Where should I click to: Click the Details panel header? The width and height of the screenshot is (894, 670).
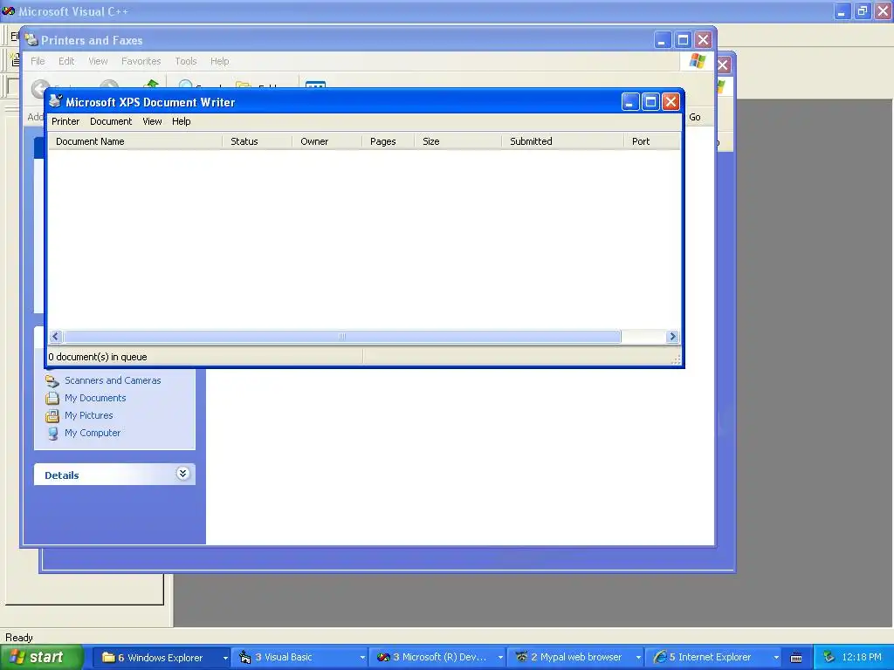[x=114, y=474]
